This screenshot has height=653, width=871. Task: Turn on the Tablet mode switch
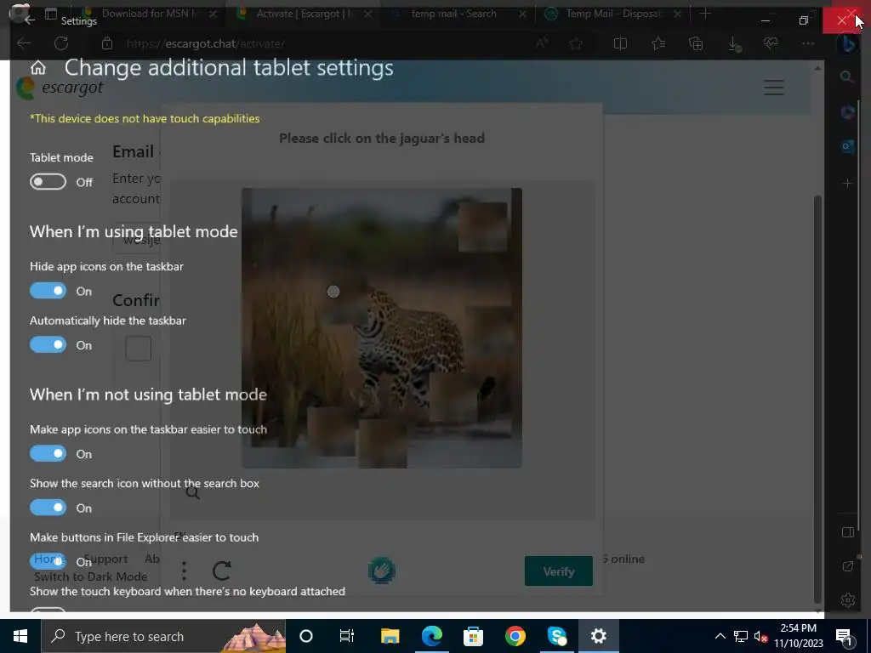point(48,182)
